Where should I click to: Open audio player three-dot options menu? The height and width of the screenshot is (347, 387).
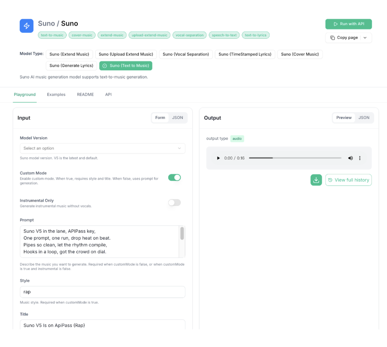360,158
